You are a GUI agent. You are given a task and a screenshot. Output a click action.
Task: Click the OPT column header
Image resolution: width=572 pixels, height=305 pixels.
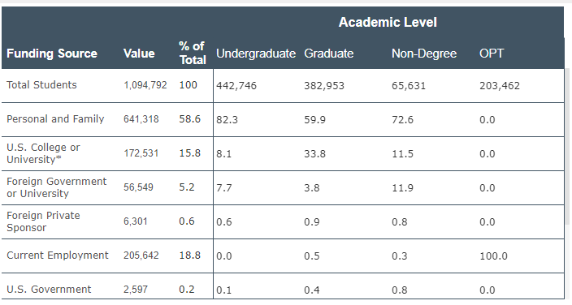[x=492, y=54]
